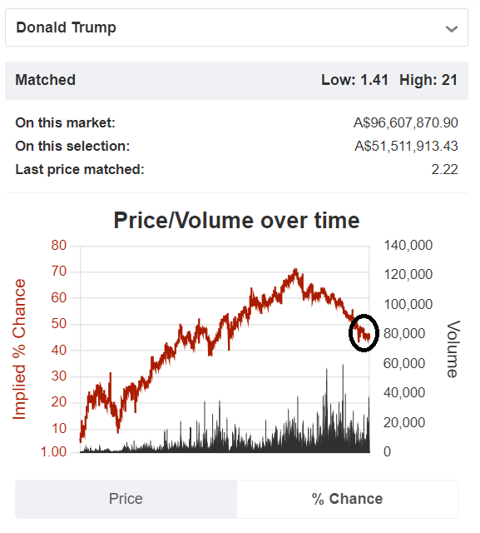
Task: Click the 80 percent axis tick
Action: 59,245
